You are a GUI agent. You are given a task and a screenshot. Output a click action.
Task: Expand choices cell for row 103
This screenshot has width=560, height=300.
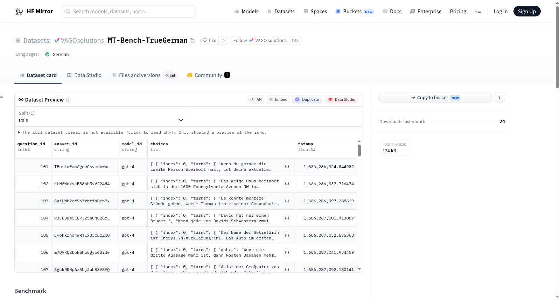click(287, 201)
